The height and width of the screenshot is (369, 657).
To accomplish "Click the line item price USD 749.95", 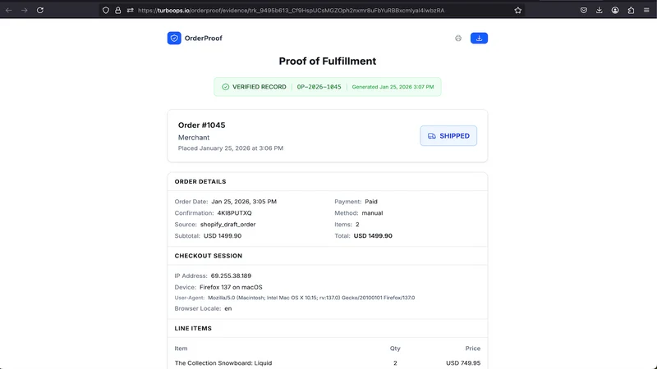I will point(463,362).
